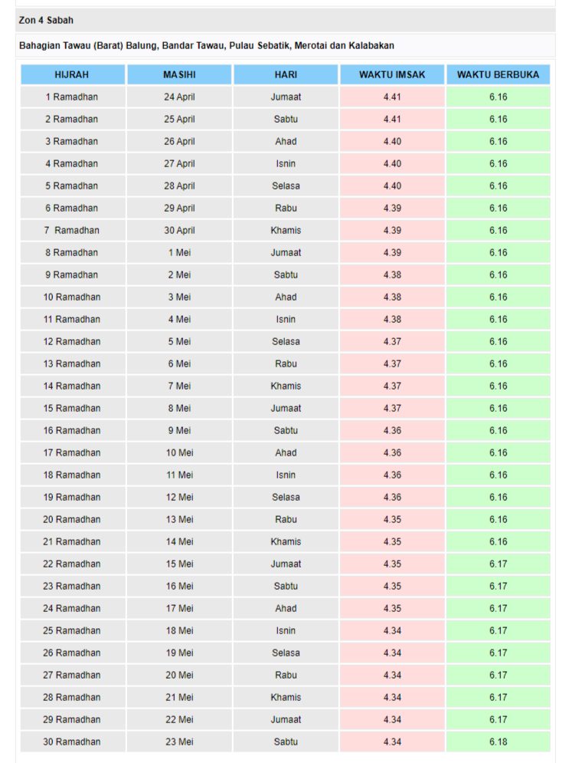Click the 22 Ramadhan cell
This screenshot has width=569, height=763.
click(x=72, y=564)
